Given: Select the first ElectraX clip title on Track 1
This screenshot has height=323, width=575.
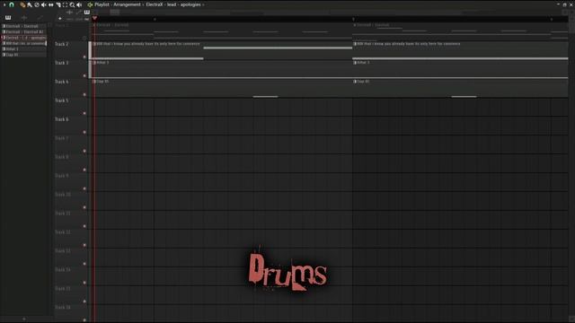Looking at the screenshot, I should coord(112,25).
